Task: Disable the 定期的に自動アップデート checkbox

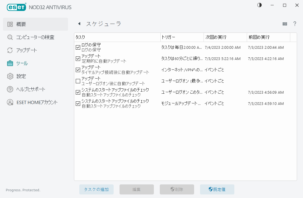Action: pyautogui.click(x=78, y=59)
